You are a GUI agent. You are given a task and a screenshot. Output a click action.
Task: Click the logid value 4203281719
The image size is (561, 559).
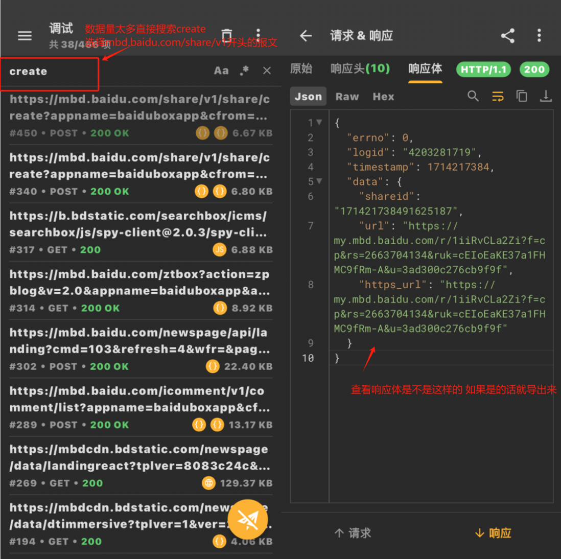pos(439,152)
